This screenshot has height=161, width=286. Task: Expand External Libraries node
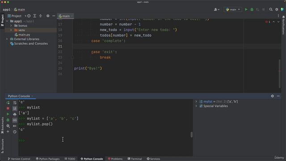point(7,39)
